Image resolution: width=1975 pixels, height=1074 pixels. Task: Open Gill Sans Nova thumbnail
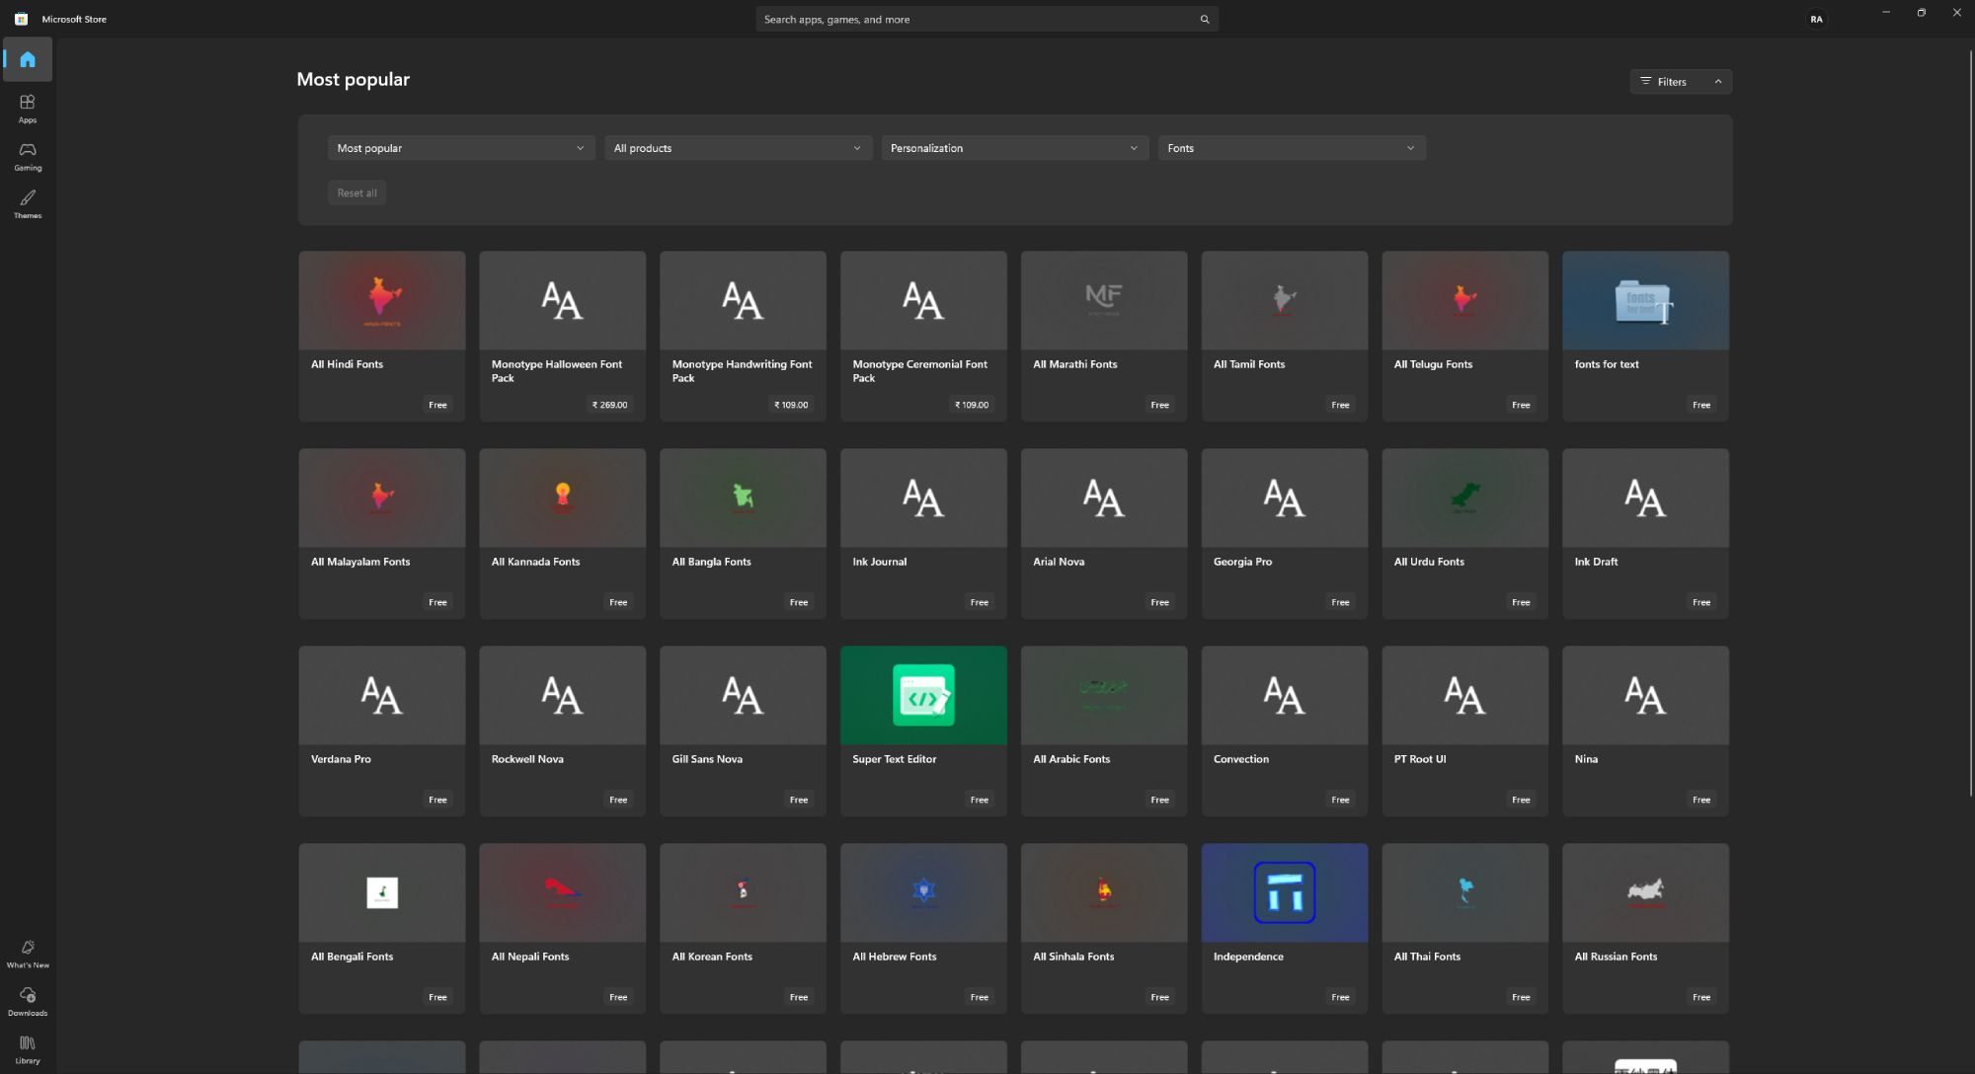point(743,695)
